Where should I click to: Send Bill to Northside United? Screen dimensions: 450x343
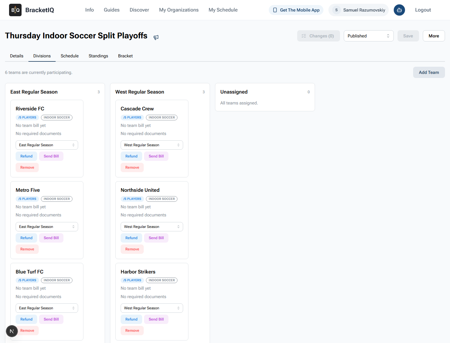(156, 238)
